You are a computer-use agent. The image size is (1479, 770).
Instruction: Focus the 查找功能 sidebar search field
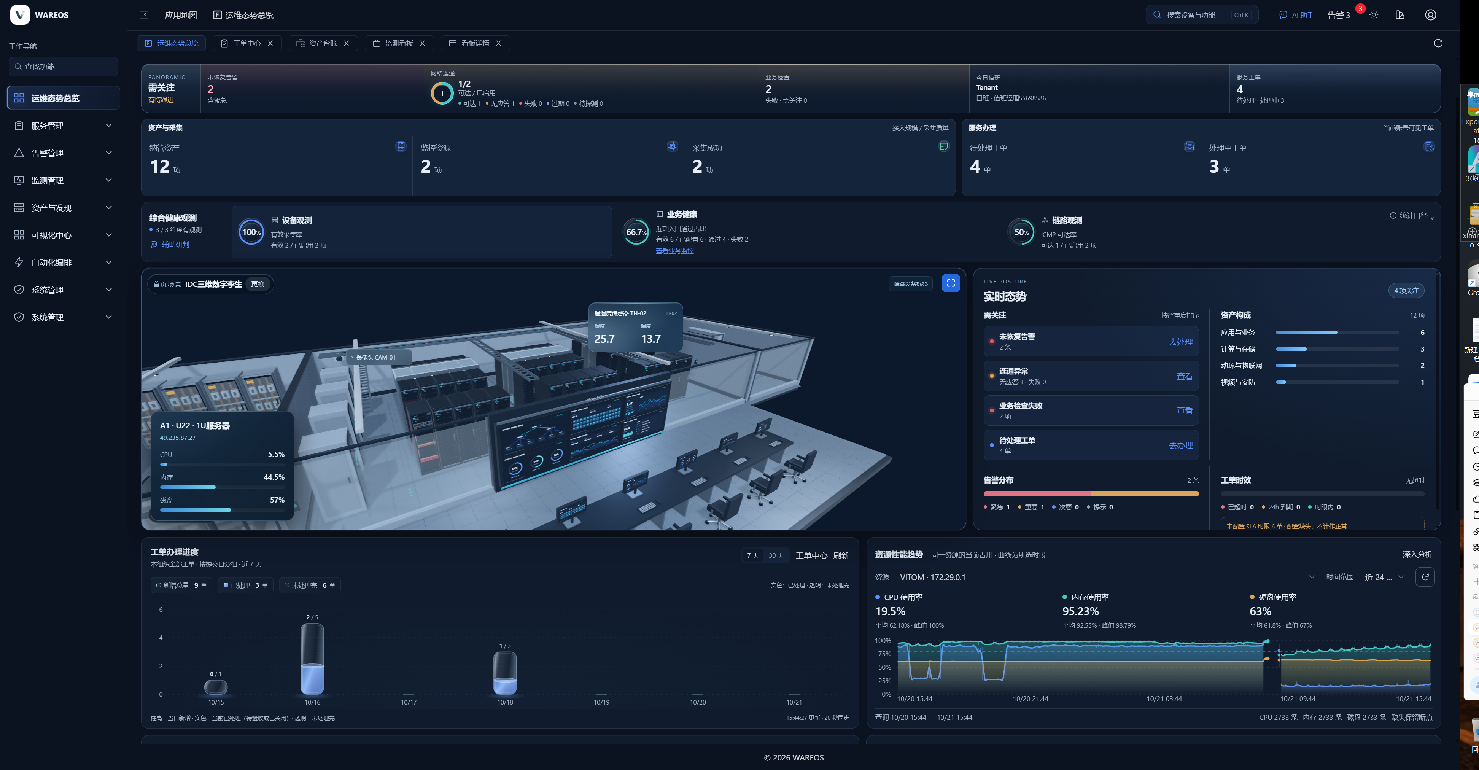(x=63, y=67)
